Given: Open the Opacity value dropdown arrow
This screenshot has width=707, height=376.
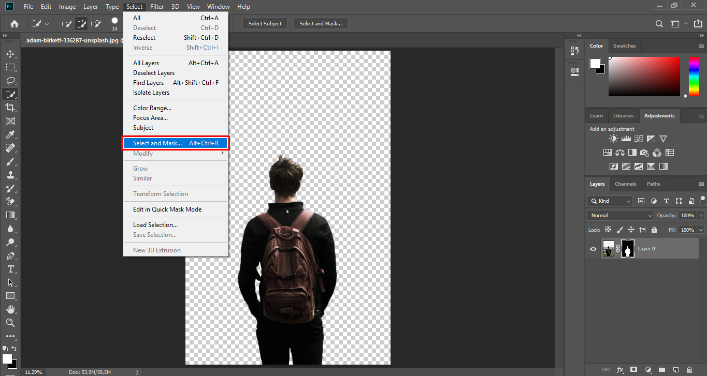Looking at the screenshot, I should pos(701,215).
